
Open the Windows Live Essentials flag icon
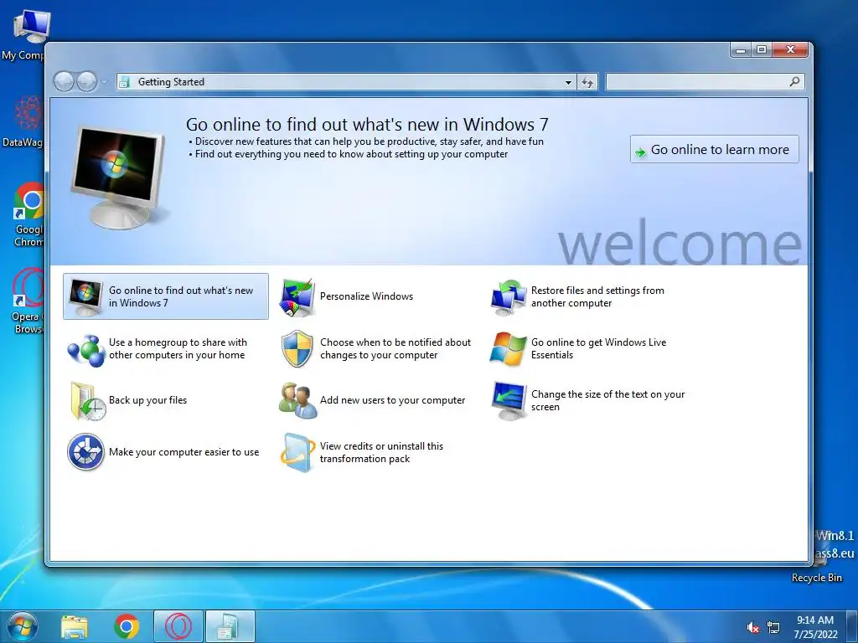pyautogui.click(x=508, y=349)
